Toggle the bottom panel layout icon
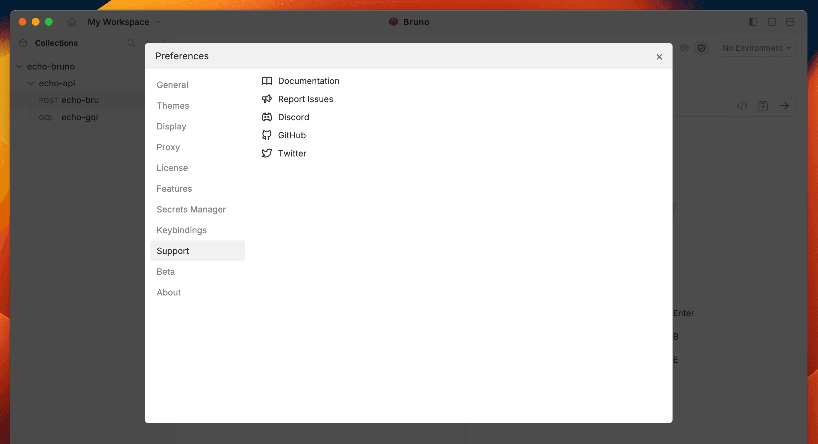 click(x=772, y=22)
